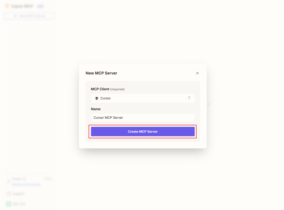Close the New MCP Server dialog
This screenshot has width=284, height=210.
197,73
